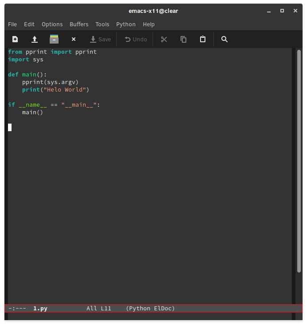307x325 pixels.
Task: Open the Tools menu
Action: pos(102,24)
